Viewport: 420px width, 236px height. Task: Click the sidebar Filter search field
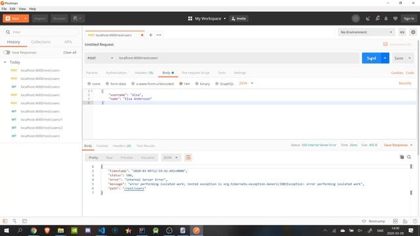pos(41,32)
